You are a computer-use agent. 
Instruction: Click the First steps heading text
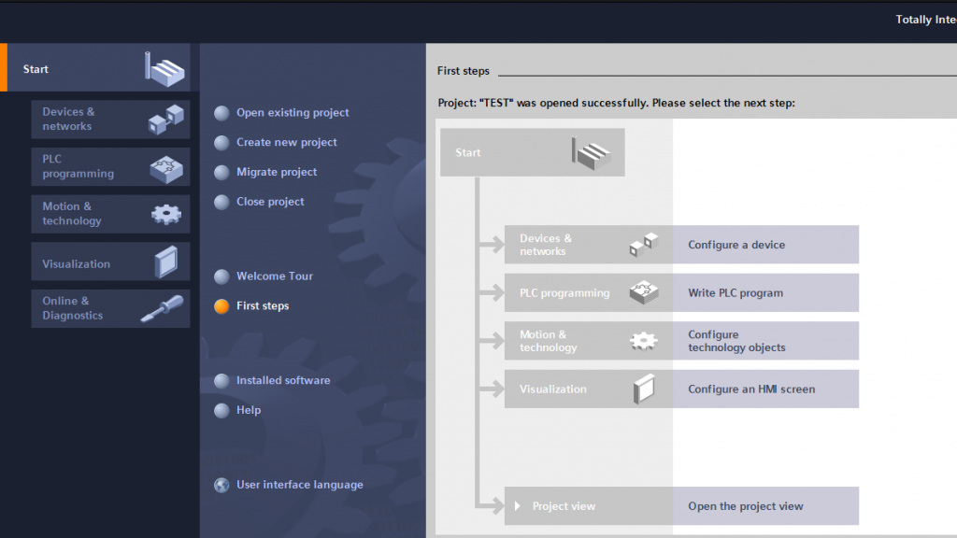pyautogui.click(x=464, y=71)
